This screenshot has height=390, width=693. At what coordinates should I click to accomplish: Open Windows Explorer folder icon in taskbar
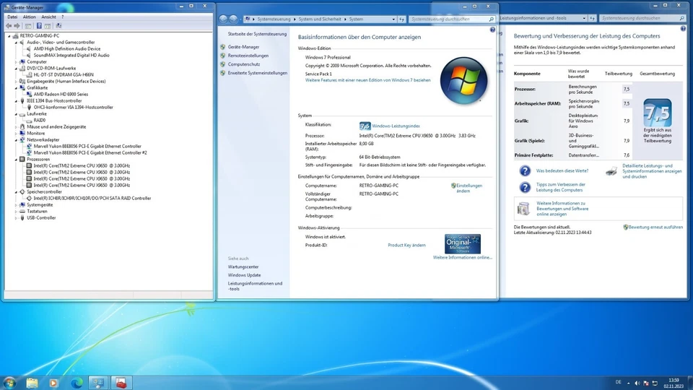point(32,382)
